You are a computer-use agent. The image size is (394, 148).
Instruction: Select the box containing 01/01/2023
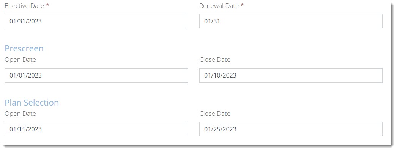point(96,75)
